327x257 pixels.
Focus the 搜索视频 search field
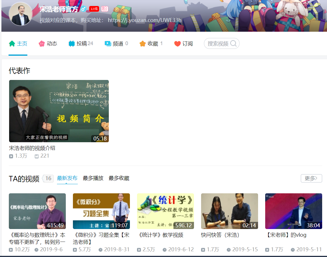pos(222,43)
